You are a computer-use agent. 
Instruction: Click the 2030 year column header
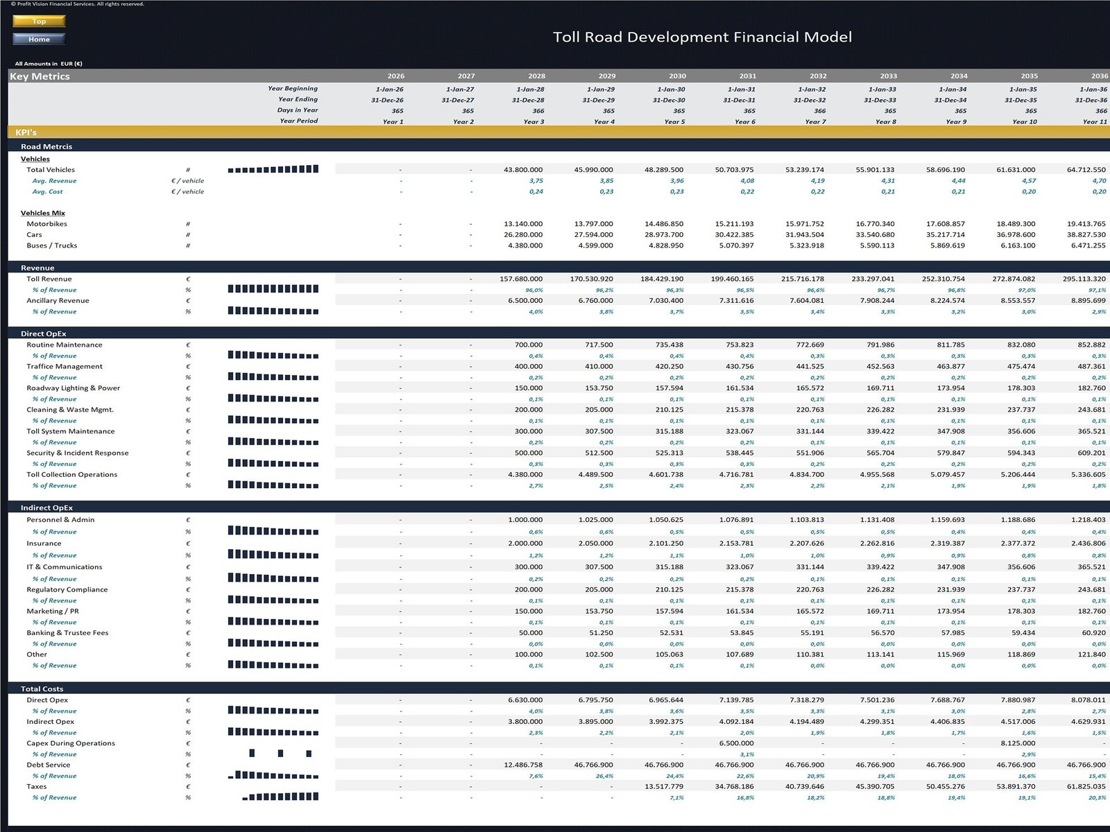[x=677, y=76]
